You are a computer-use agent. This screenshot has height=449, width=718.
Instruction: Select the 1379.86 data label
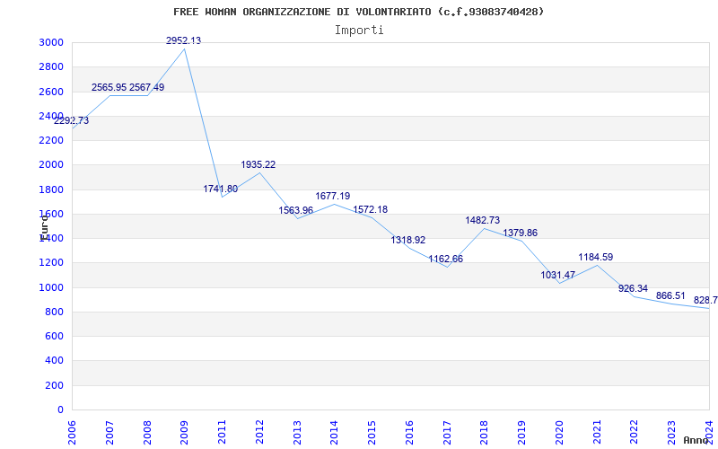(521, 233)
